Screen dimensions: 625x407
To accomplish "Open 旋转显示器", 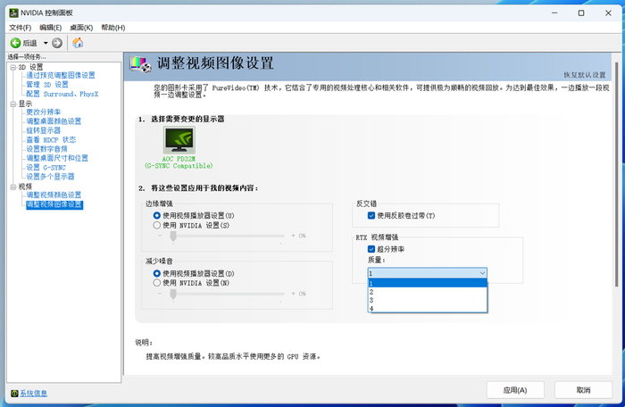I will tap(44, 130).
